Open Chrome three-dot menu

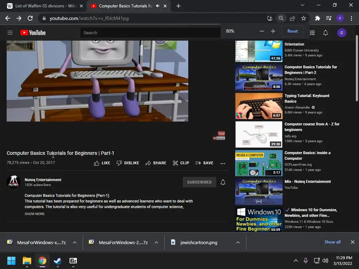[351, 18]
